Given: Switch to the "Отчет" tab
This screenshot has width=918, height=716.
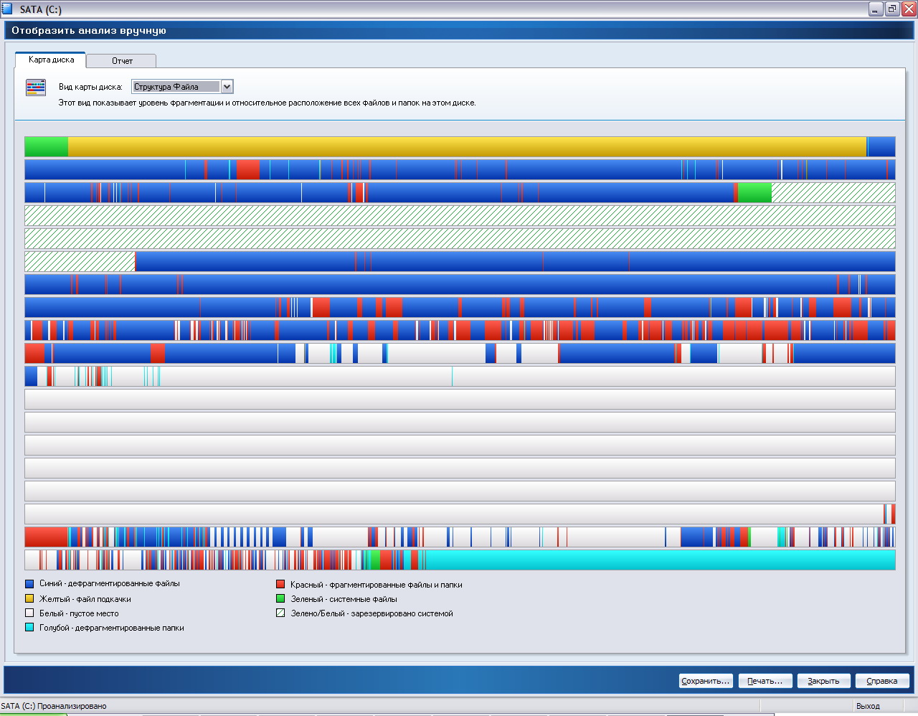Looking at the screenshot, I should (x=122, y=61).
